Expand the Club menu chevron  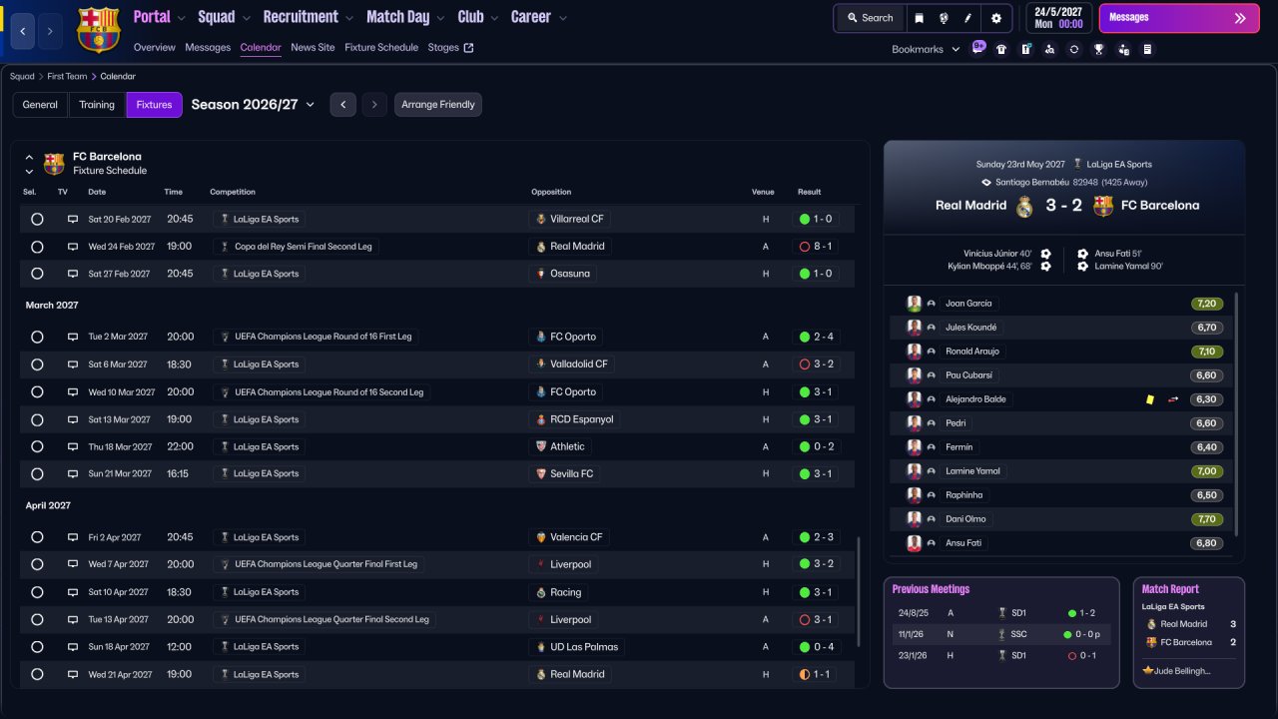[x=493, y=18]
